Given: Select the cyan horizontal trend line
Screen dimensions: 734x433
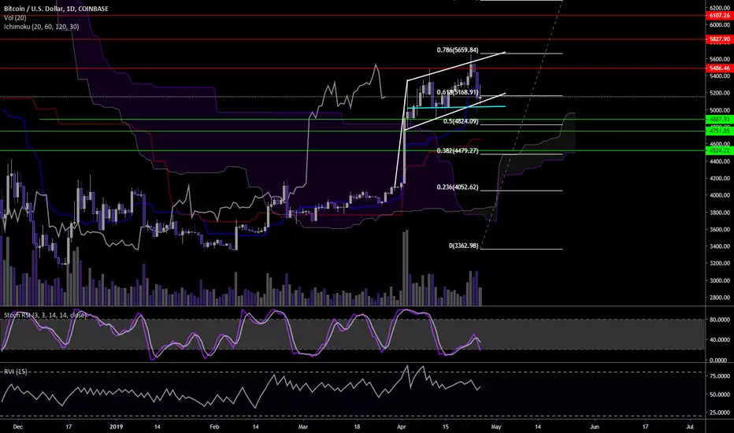Looking at the screenshot, I should click(x=457, y=107).
